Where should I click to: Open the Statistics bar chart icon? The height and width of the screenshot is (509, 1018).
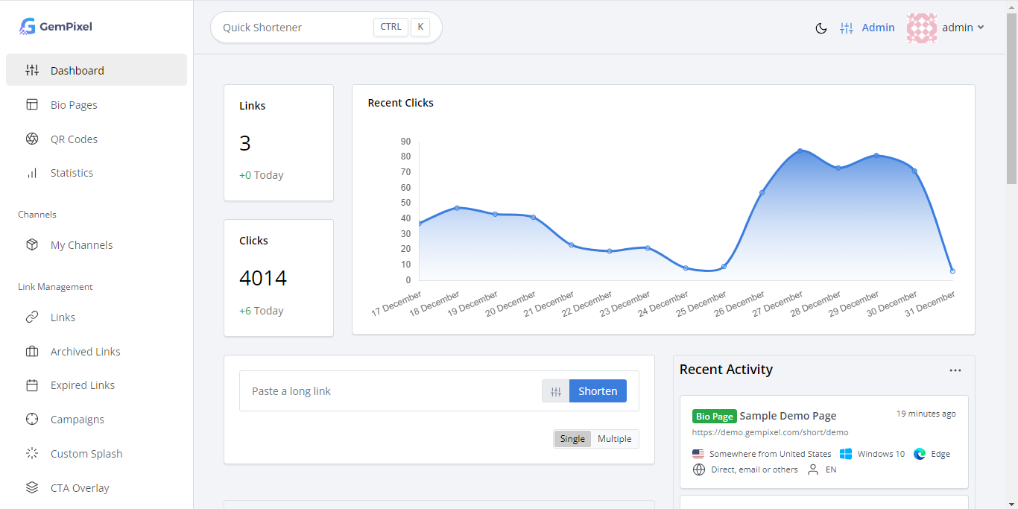[x=32, y=173]
